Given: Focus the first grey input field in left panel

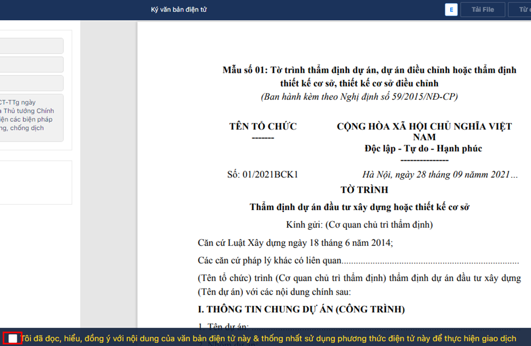Looking at the screenshot, I should point(31,46).
